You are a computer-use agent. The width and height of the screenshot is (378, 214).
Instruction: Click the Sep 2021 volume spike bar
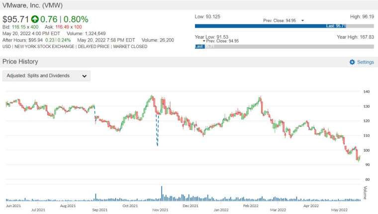95,197
